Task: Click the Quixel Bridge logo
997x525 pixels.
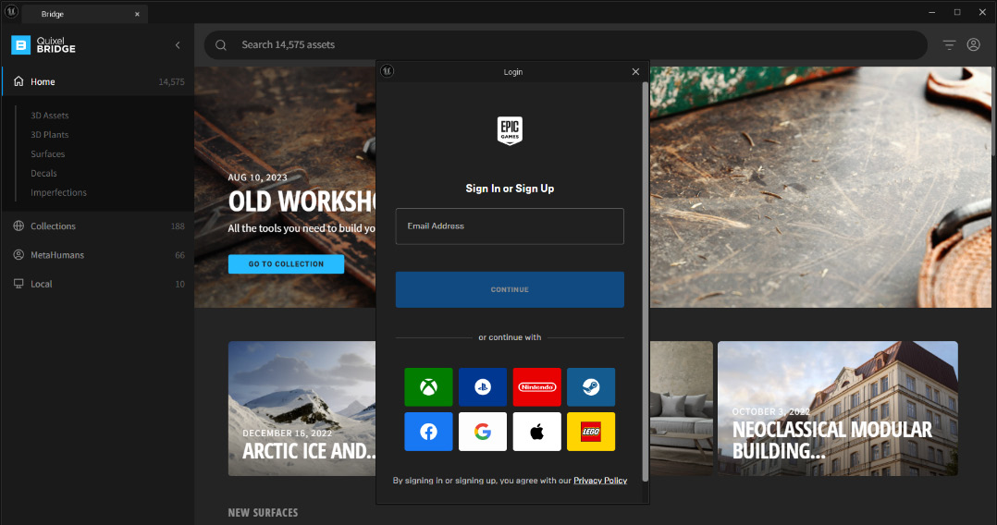Action: (43, 44)
